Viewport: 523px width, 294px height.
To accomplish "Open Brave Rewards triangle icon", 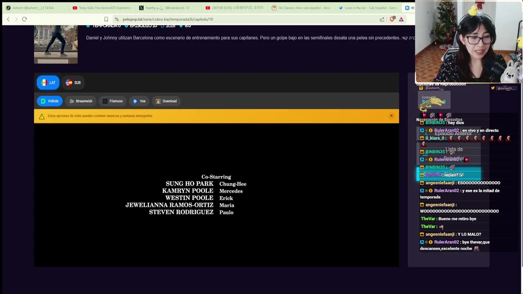I will pyautogui.click(x=401, y=19).
